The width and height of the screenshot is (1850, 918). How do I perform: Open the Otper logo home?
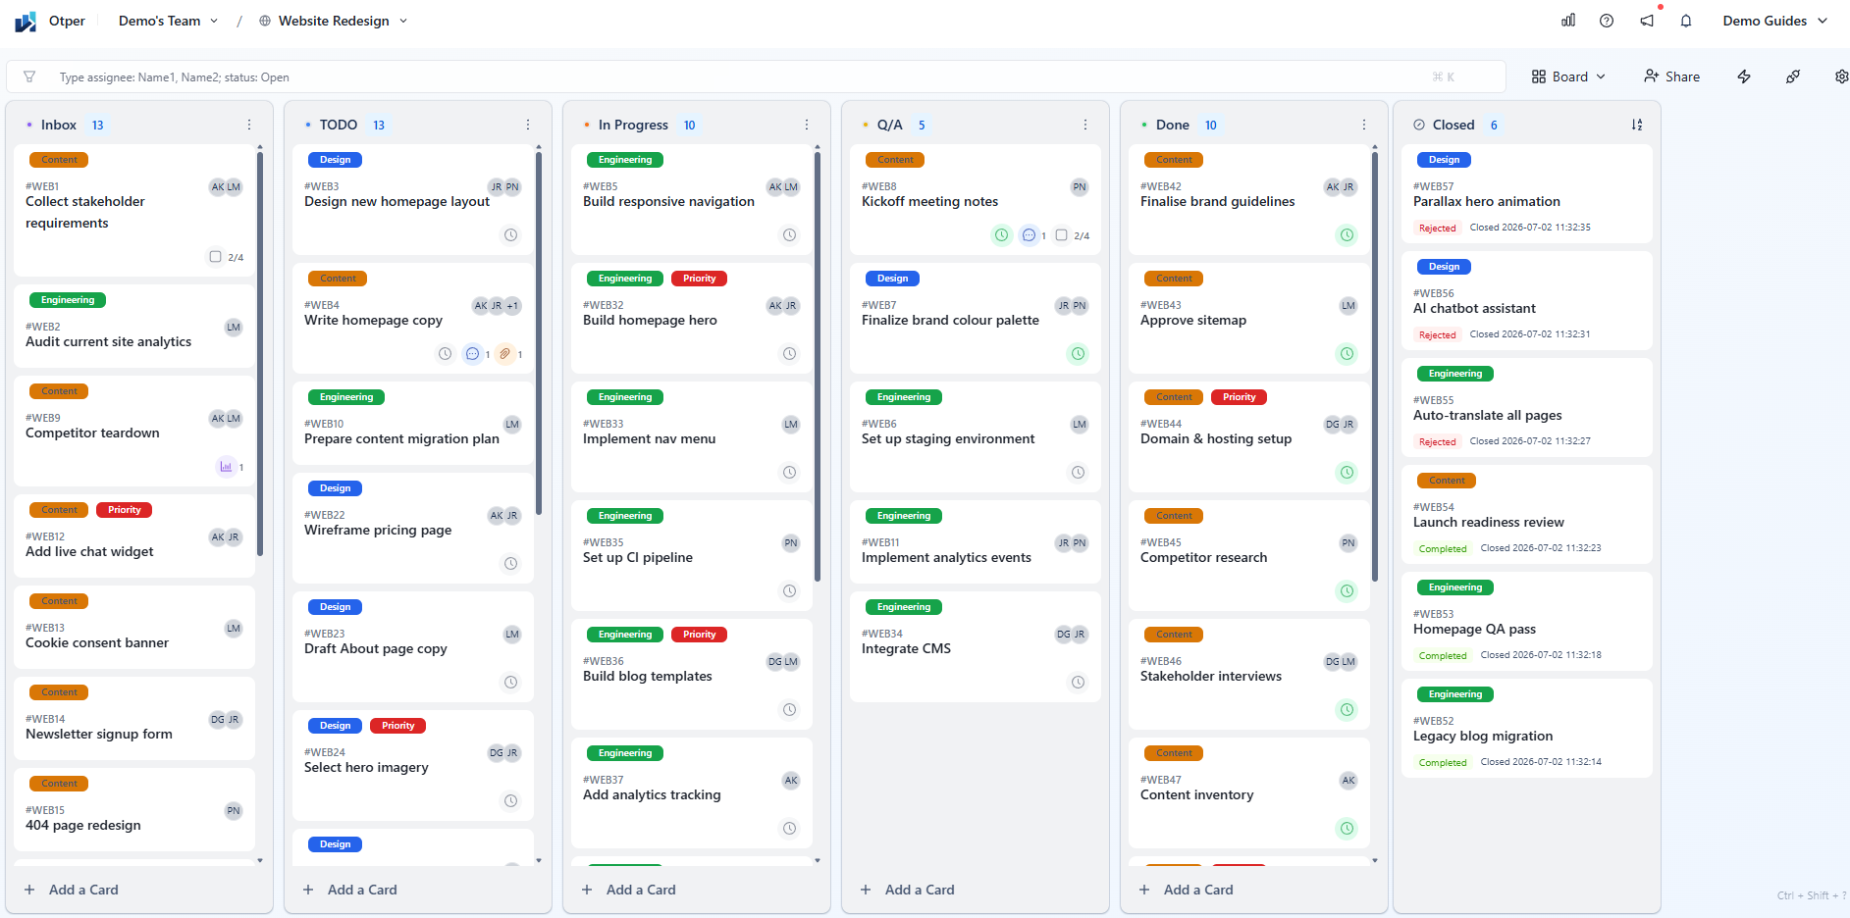coord(50,21)
